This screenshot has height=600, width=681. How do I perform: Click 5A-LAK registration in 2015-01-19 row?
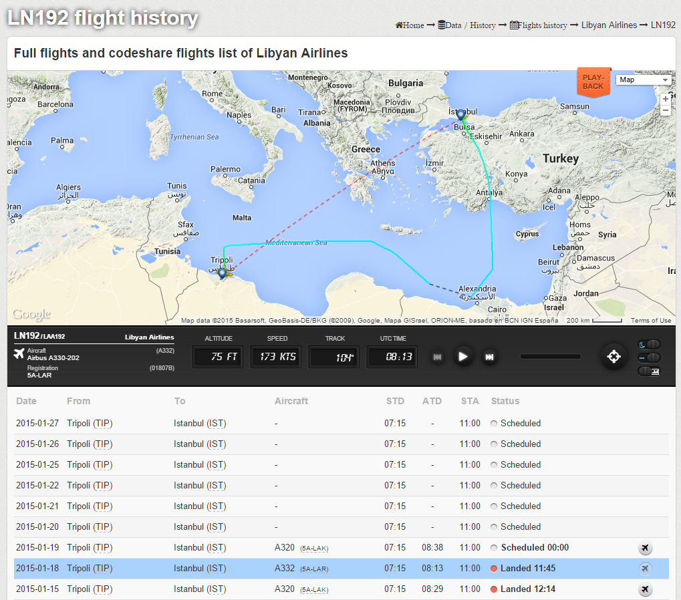click(x=314, y=549)
